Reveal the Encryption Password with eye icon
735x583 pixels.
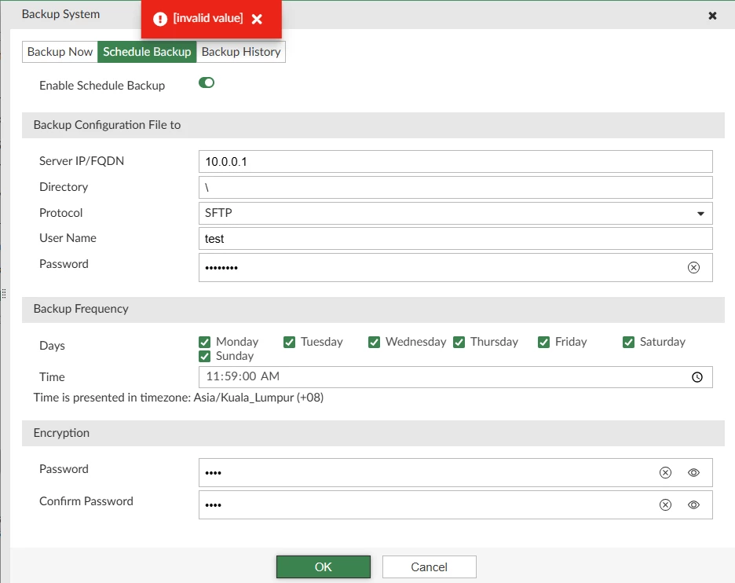point(693,472)
